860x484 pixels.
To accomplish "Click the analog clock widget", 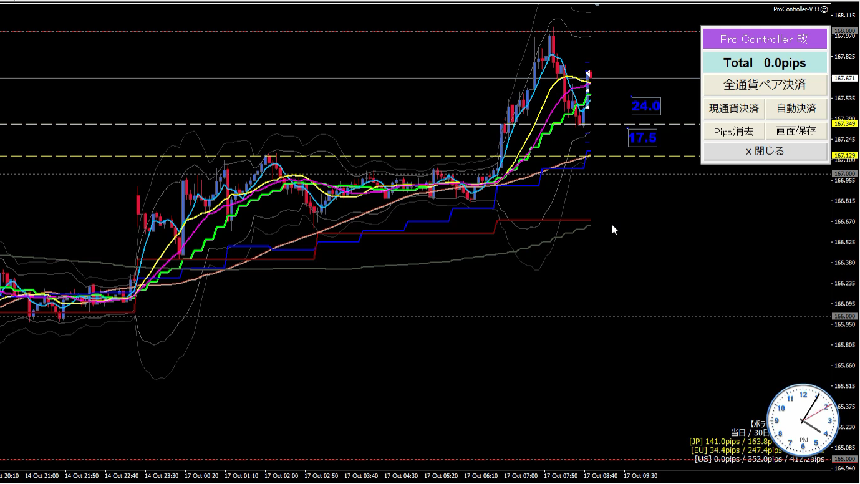I will click(803, 420).
